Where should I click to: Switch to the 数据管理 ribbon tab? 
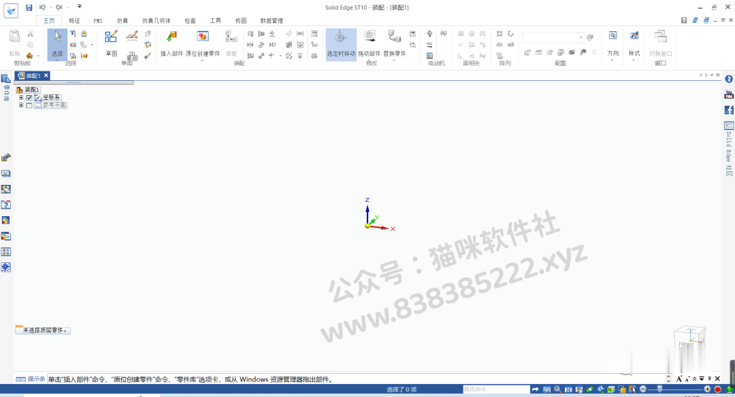272,20
